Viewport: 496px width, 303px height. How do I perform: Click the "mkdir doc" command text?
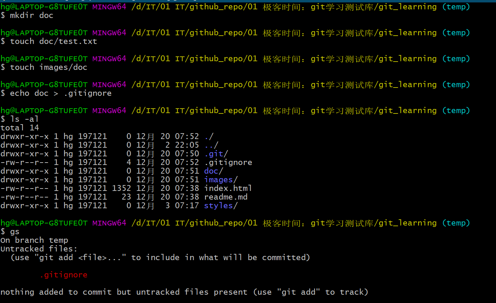32,15
